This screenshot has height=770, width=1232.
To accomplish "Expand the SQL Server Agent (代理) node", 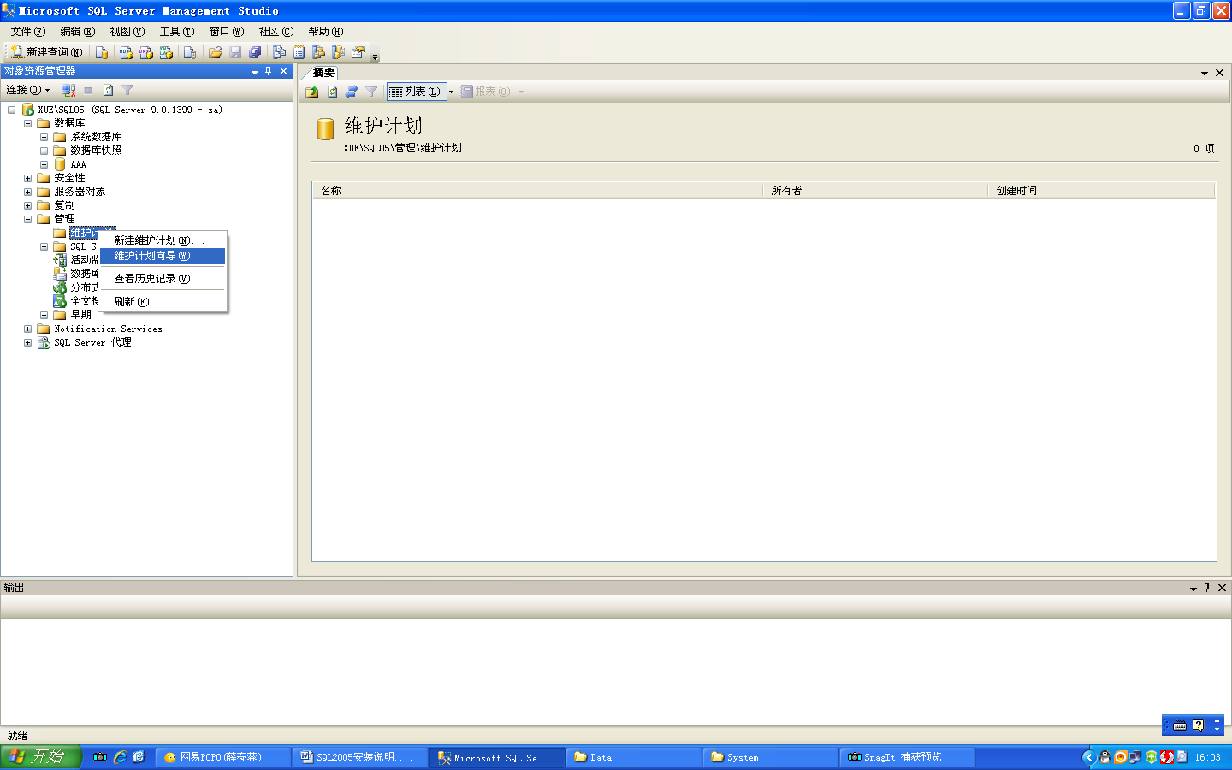I will (x=27, y=342).
